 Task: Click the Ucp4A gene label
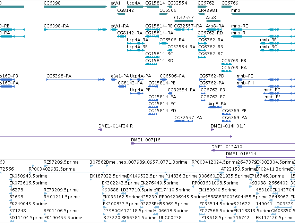pyautogui.click(x=133, y=3)
